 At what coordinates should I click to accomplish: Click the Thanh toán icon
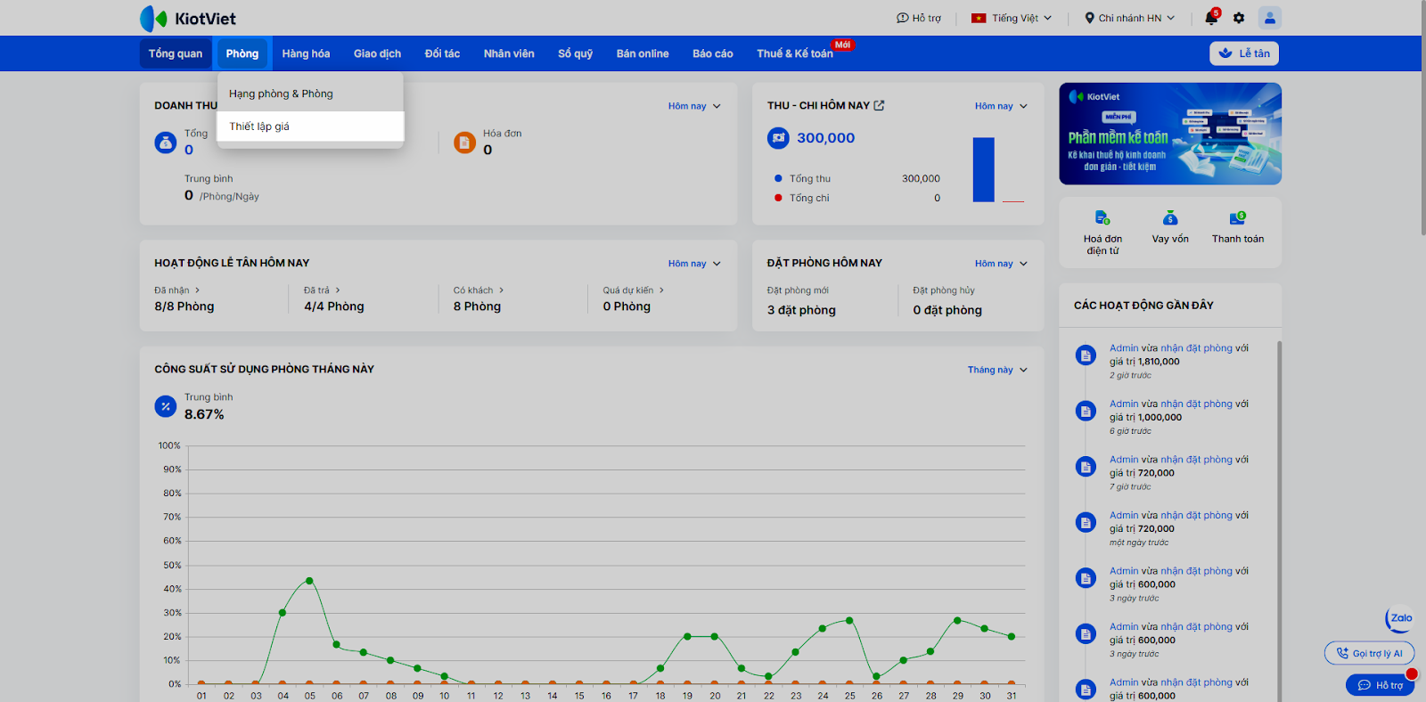1238,217
